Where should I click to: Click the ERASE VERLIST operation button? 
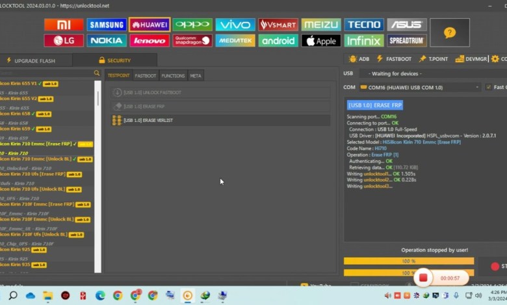click(148, 121)
